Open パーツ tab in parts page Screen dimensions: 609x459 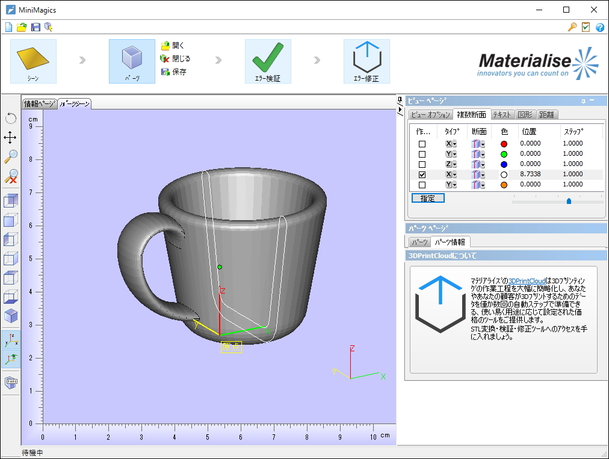(420, 242)
